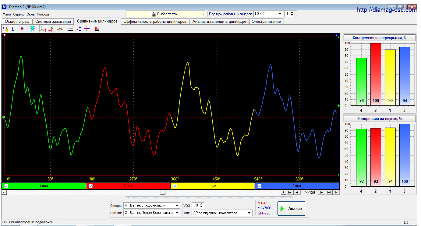Image resolution: width=421 pixels, height=226 pixels.
Task: Open the Окна menu
Action: coord(30,14)
